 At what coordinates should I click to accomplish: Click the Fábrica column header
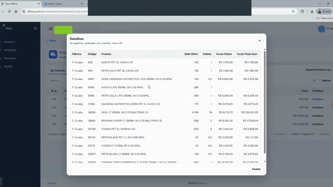click(76, 54)
